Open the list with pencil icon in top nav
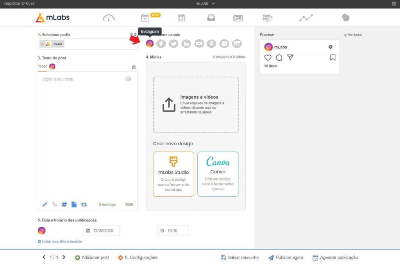The image size is (400, 264). coord(267,18)
